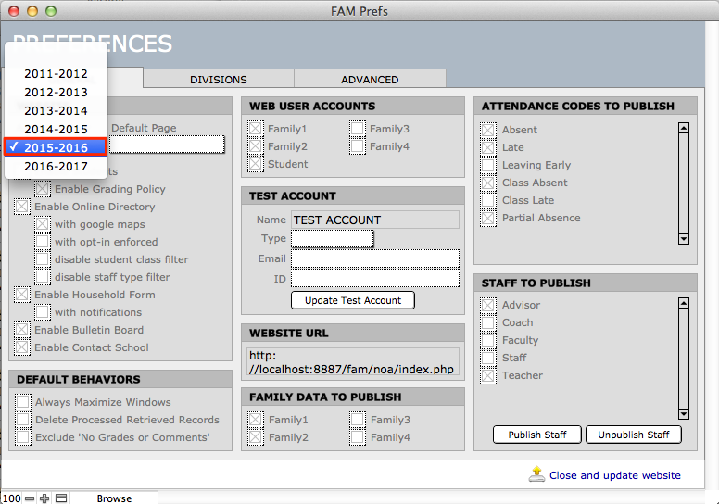This screenshot has height=504, width=719.
Task: Toggle the Class Absent attendance checkbox
Action: click(x=488, y=183)
